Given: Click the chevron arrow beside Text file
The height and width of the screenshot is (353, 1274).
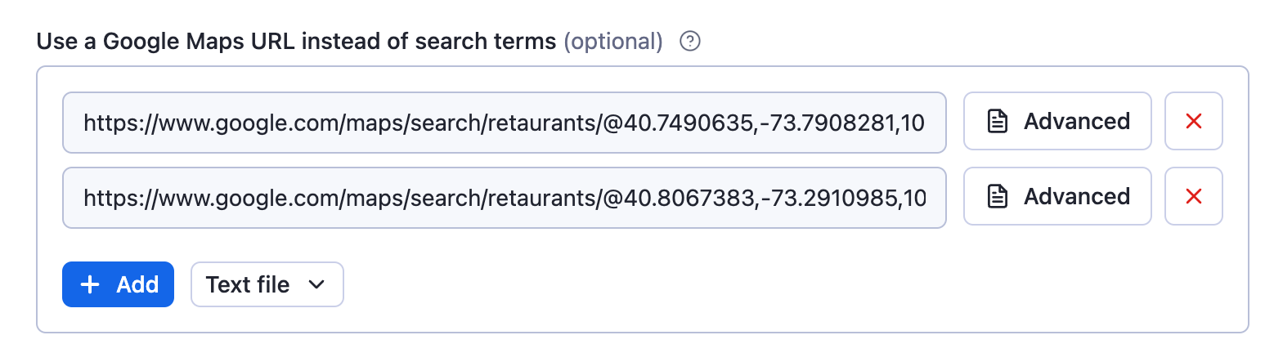Looking at the screenshot, I should 316,284.
